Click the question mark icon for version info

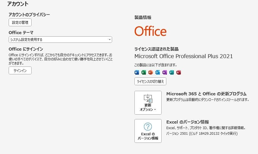pos(148,126)
